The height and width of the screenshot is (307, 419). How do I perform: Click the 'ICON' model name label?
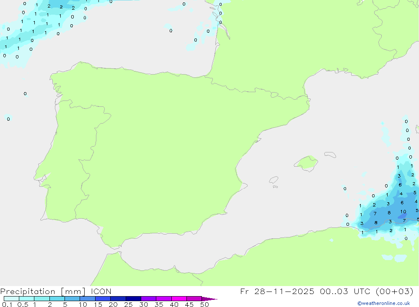101,291
